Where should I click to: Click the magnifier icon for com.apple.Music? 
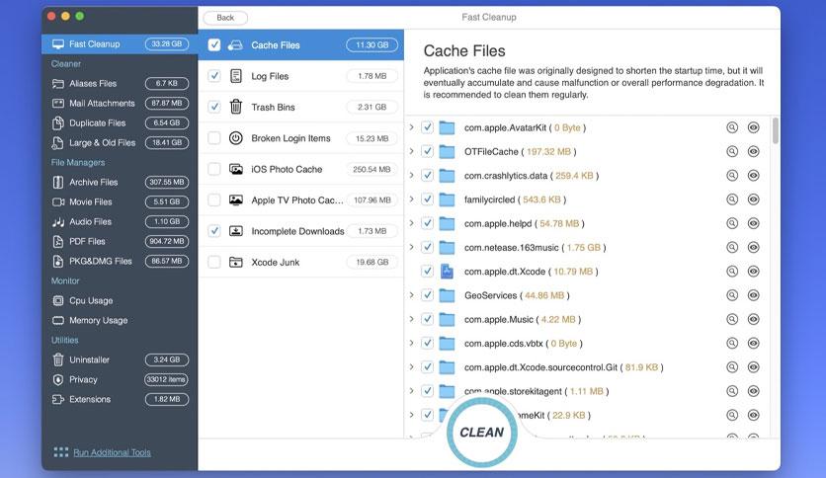pyautogui.click(x=732, y=319)
